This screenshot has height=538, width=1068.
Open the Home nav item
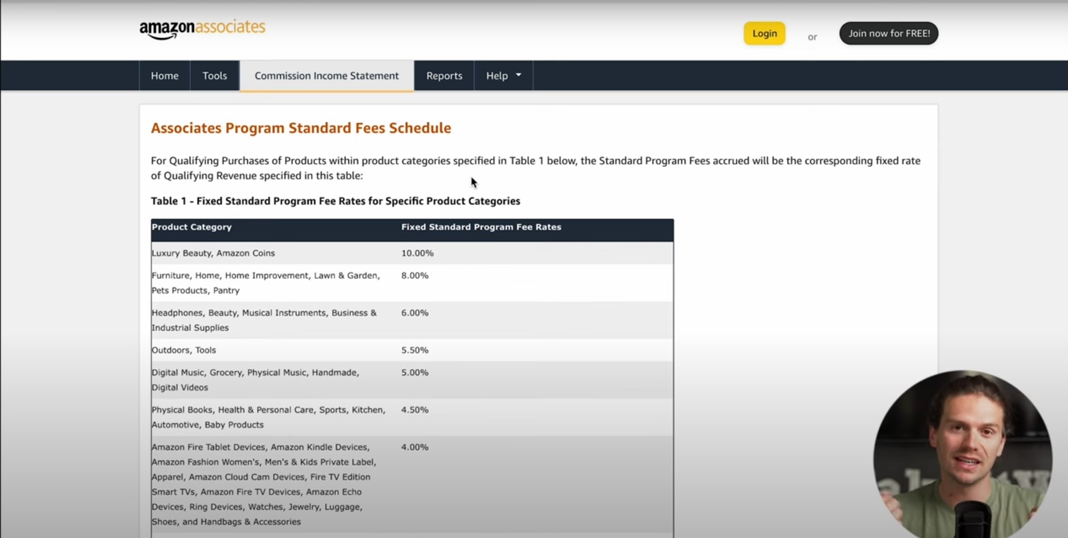[165, 76]
